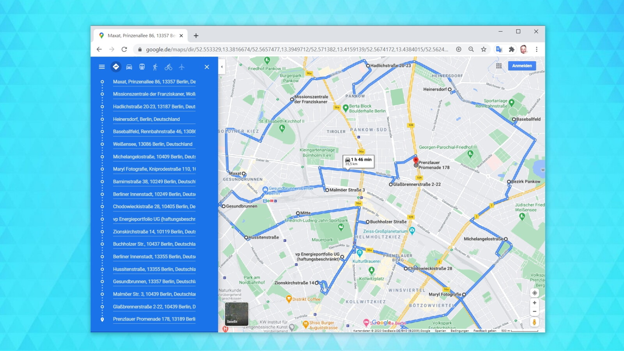Show my current location
Viewport: 624px width, 351px height.
(534, 293)
